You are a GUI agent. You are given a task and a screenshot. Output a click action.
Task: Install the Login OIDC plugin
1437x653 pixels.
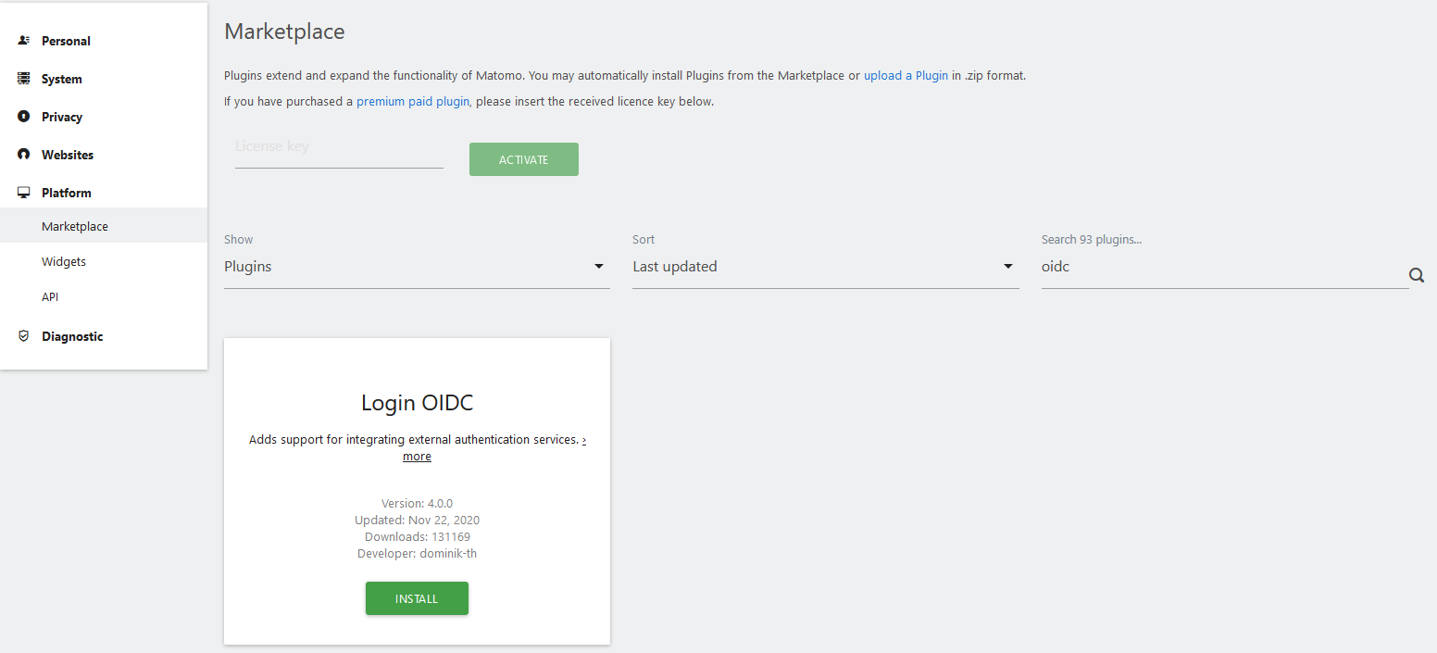pyautogui.click(x=417, y=598)
